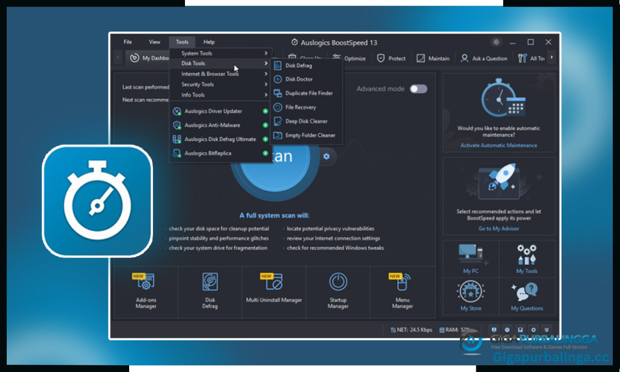Open Auslogics Driver Updater from the Tools menu
620x372 pixels.
pos(221,111)
